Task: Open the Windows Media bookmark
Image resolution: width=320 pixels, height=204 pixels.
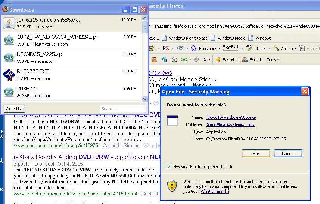Action: pos(228,38)
